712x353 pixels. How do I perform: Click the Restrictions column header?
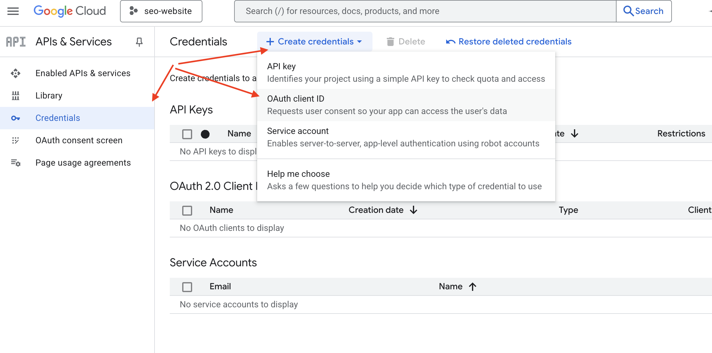pos(681,134)
